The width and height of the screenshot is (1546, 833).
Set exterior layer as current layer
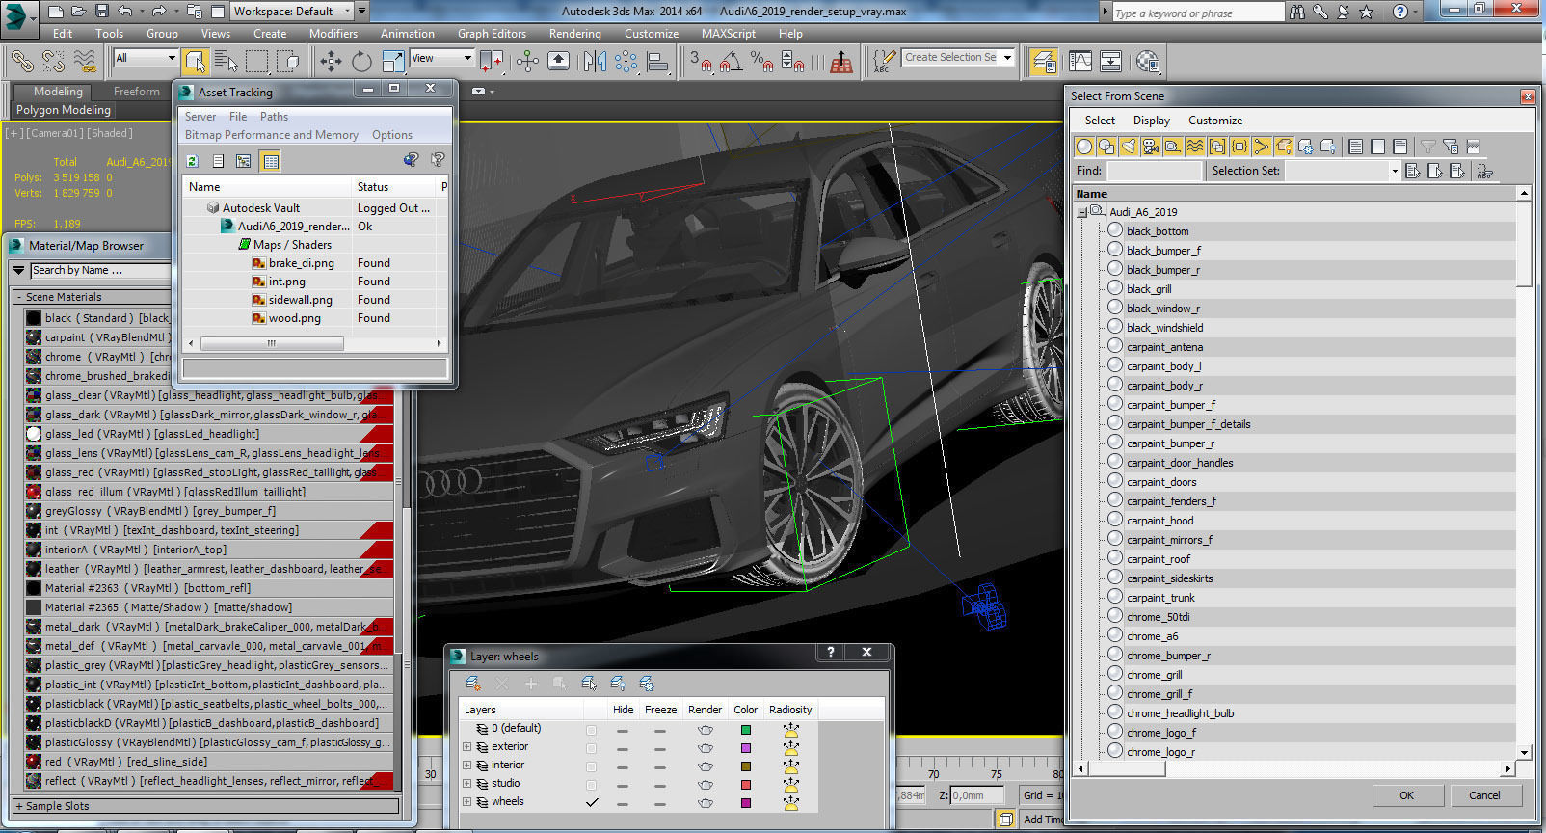[592, 747]
